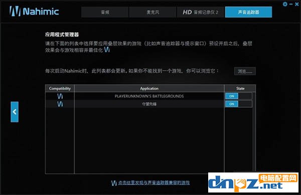The width and height of the screenshot is (301, 195).
Task: Switch to the 麦克风 tab
Action: [x=153, y=12]
